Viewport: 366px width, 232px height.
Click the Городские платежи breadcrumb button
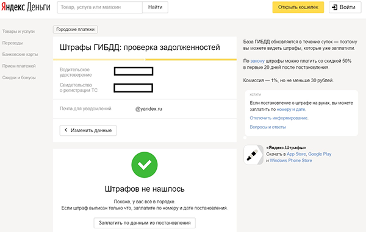click(x=76, y=29)
